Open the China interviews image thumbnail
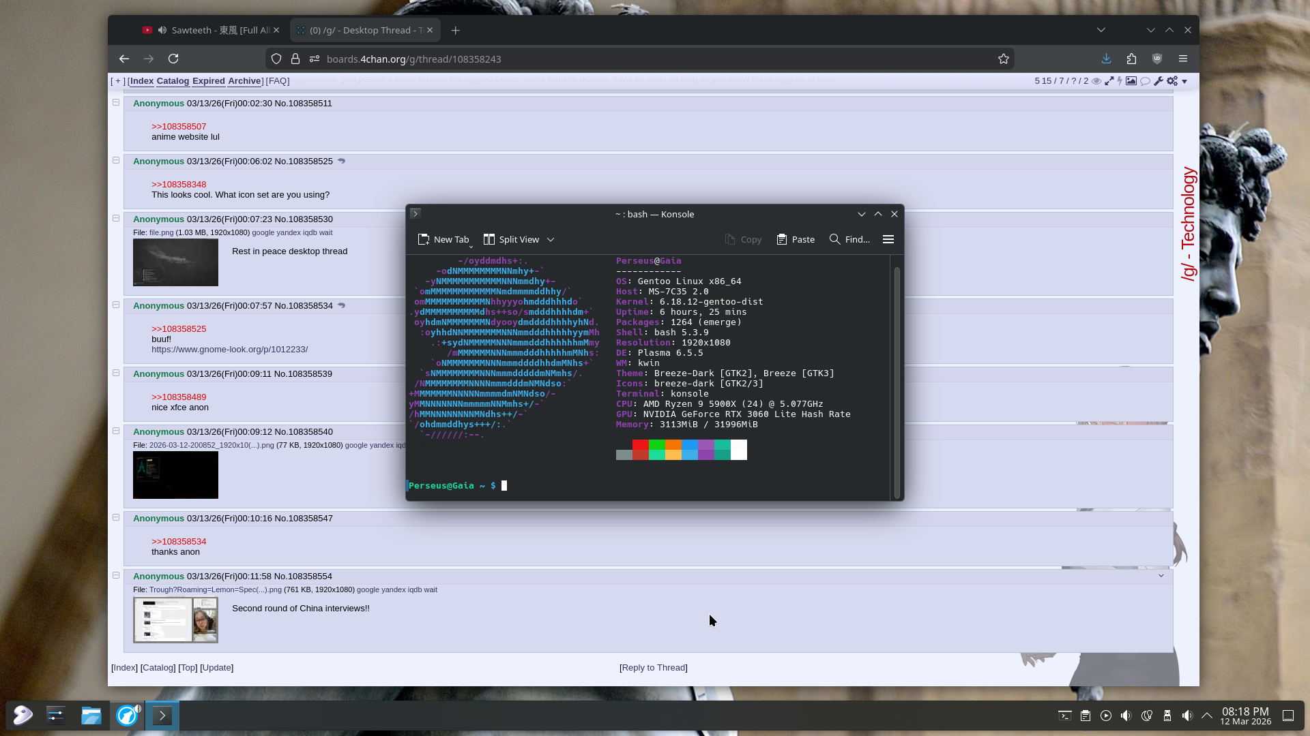This screenshot has width=1310, height=736. tap(175, 620)
